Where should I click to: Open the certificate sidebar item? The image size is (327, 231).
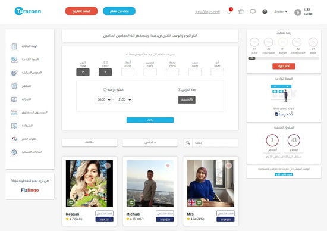[x=21, y=126]
